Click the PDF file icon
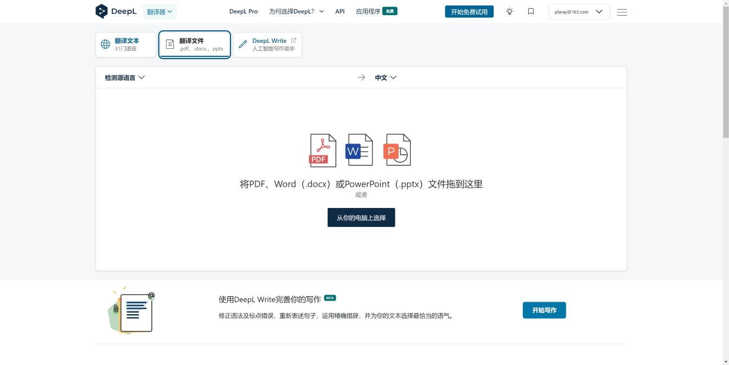 (323, 150)
